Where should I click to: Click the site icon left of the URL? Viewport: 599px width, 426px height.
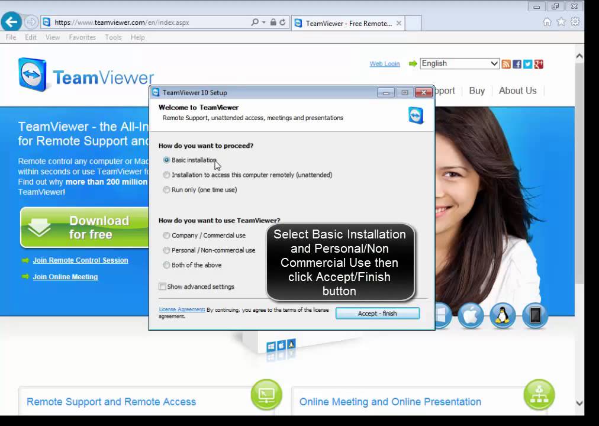(x=47, y=22)
